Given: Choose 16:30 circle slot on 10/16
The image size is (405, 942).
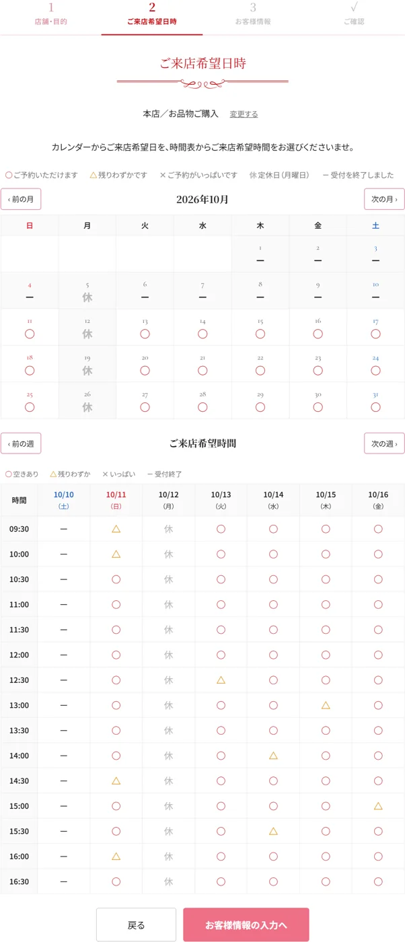Looking at the screenshot, I should tap(378, 881).
